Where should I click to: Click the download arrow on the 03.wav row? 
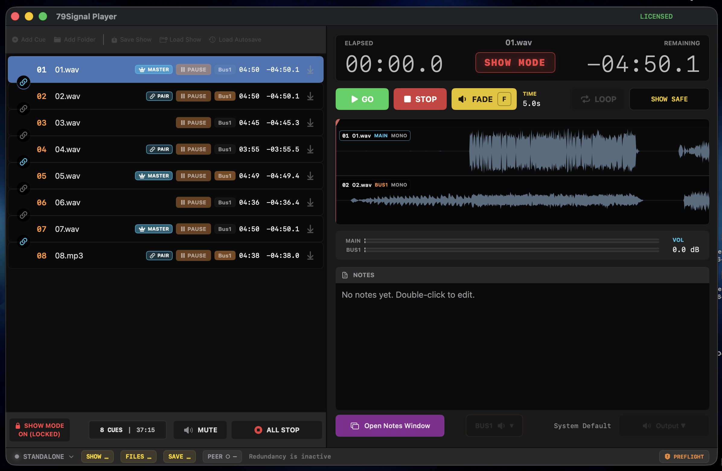click(x=310, y=123)
